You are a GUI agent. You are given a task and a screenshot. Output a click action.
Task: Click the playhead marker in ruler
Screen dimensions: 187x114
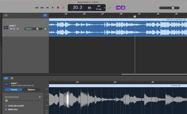click(135, 17)
